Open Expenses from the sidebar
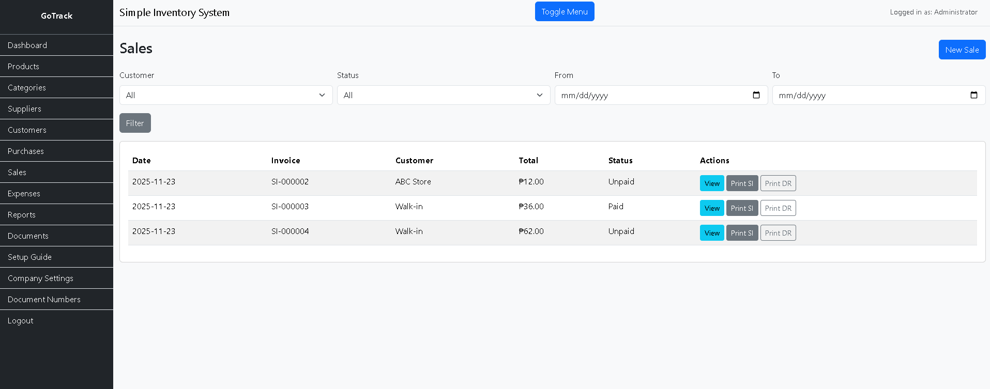Screen dimensions: 990x389 click(56, 193)
